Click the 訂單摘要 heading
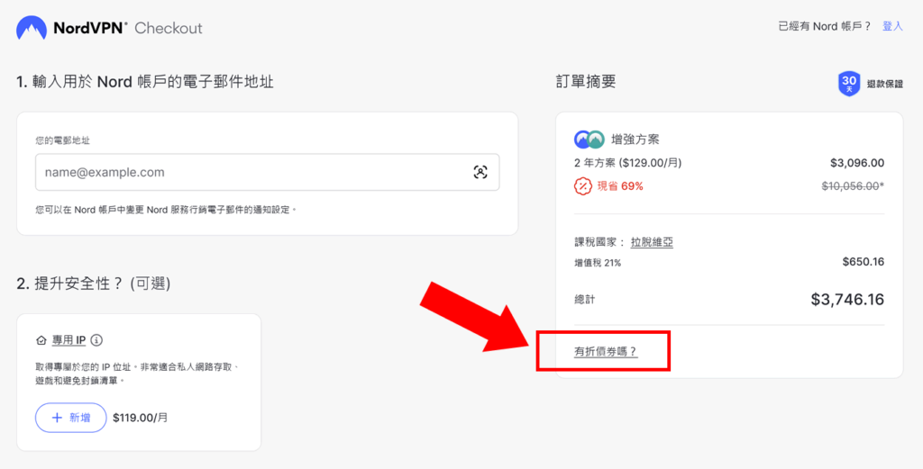Image resolution: width=923 pixels, height=469 pixels. pos(586,82)
